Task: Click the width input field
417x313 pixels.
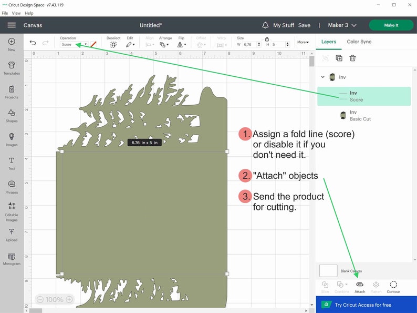Action: 249,45
